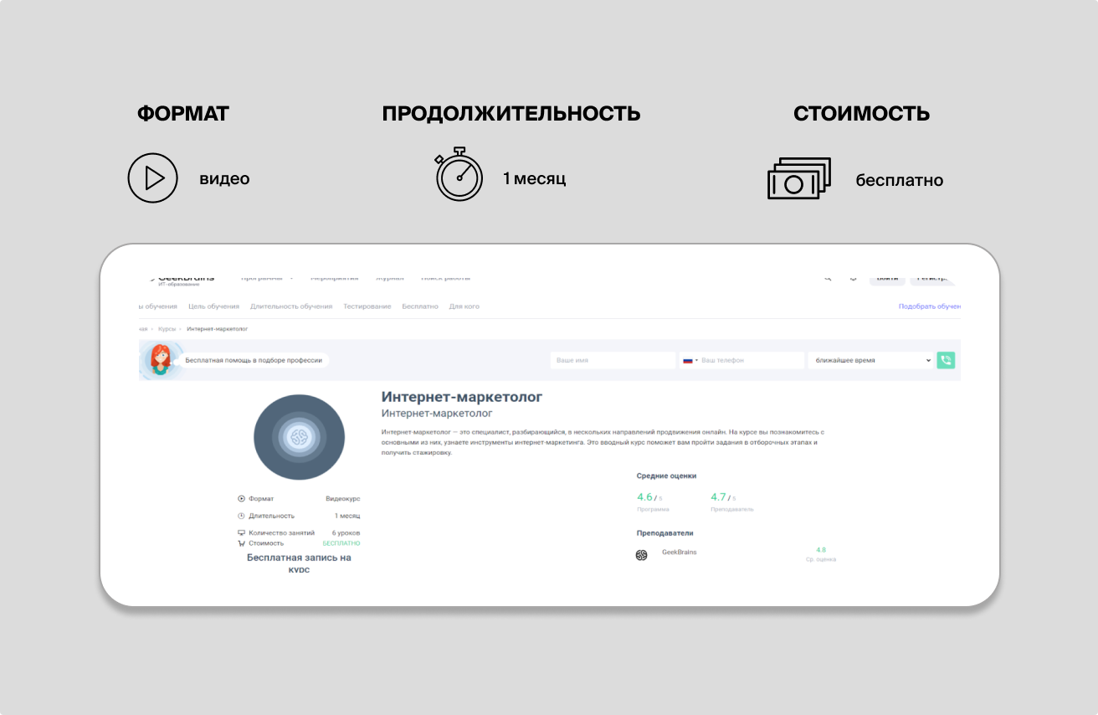1098x715 pixels.
Task: Click the red-haired assistant avatar
Action: click(159, 361)
